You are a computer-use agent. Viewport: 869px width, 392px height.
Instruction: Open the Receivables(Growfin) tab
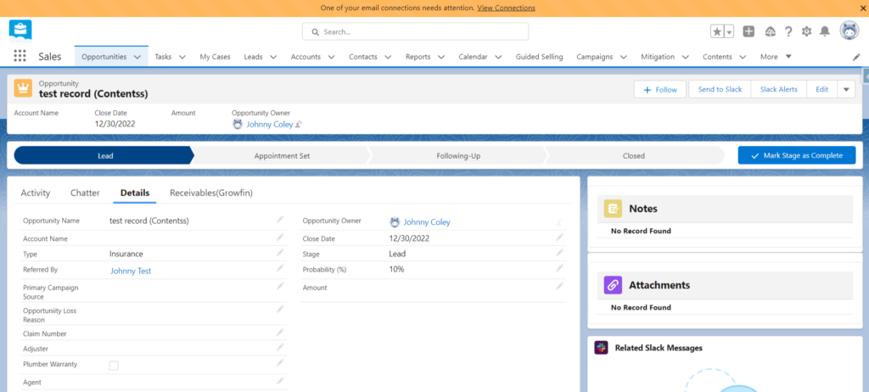[x=211, y=193]
